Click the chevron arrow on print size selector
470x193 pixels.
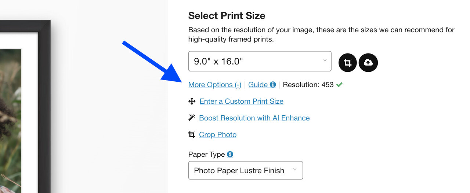(x=325, y=61)
